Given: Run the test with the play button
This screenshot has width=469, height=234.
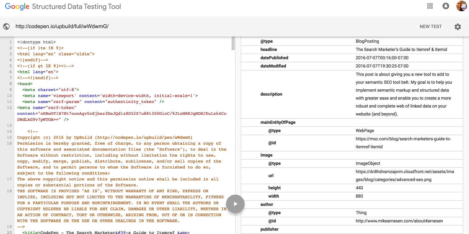Looking at the screenshot, I should 235,204.
